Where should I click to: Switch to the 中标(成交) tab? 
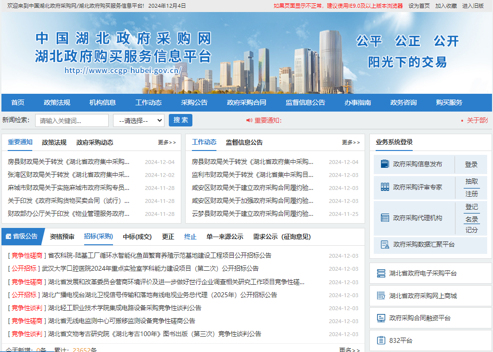click(x=137, y=237)
